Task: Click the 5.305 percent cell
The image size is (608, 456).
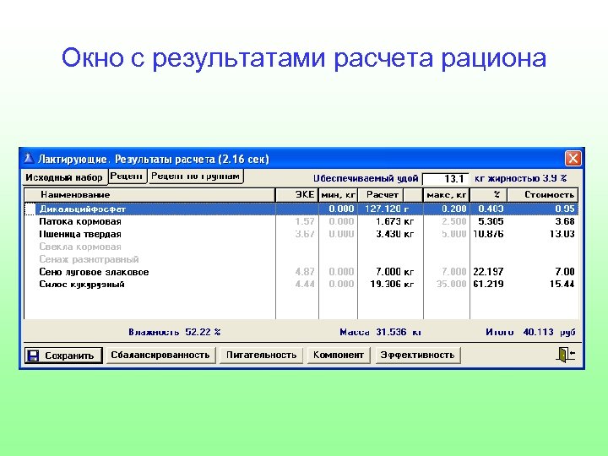Action: pyautogui.click(x=491, y=221)
